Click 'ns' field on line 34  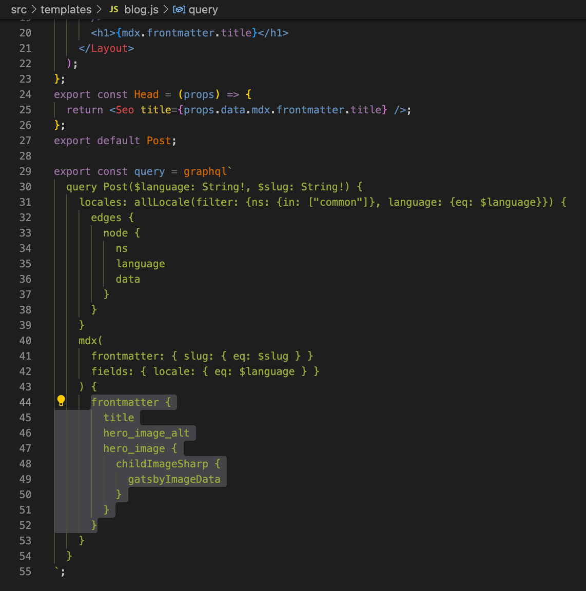[x=122, y=248]
